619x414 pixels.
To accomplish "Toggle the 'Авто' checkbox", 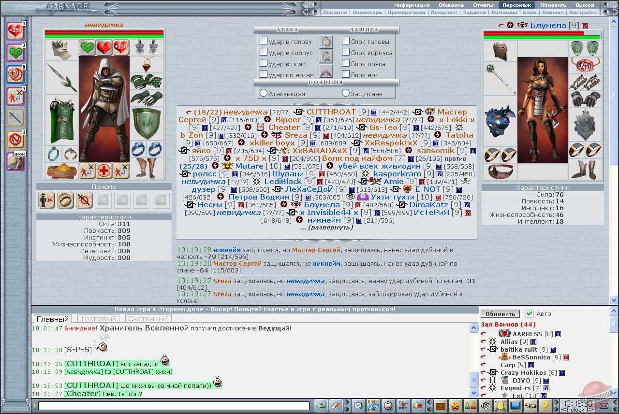I will tap(530, 314).
